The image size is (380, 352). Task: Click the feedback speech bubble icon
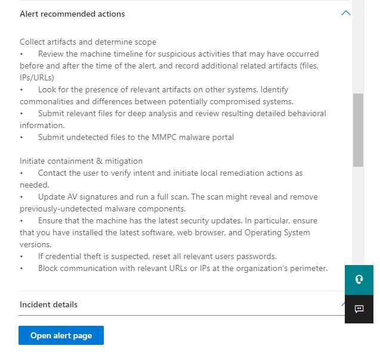(359, 309)
